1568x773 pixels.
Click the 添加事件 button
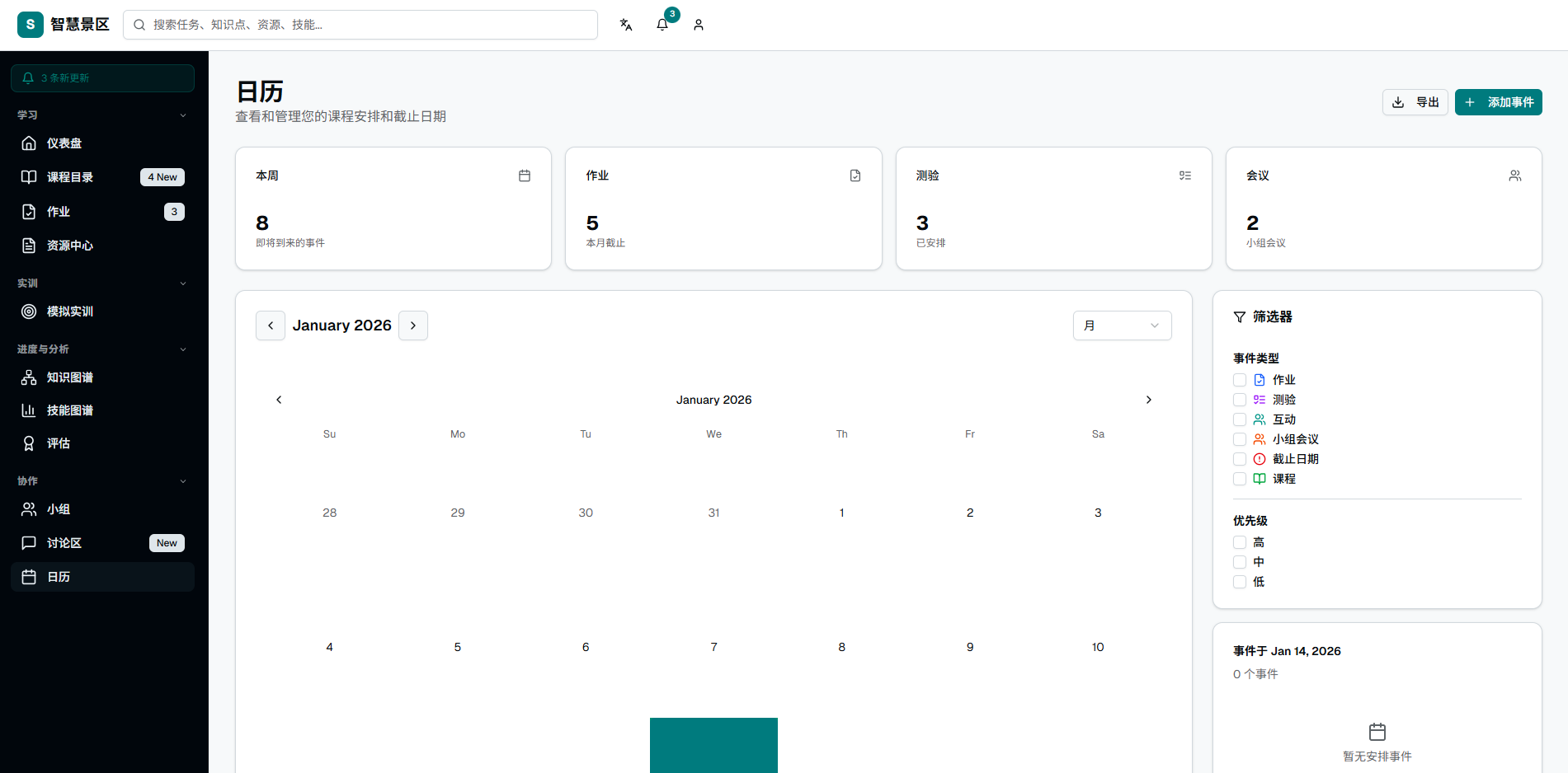point(1498,102)
